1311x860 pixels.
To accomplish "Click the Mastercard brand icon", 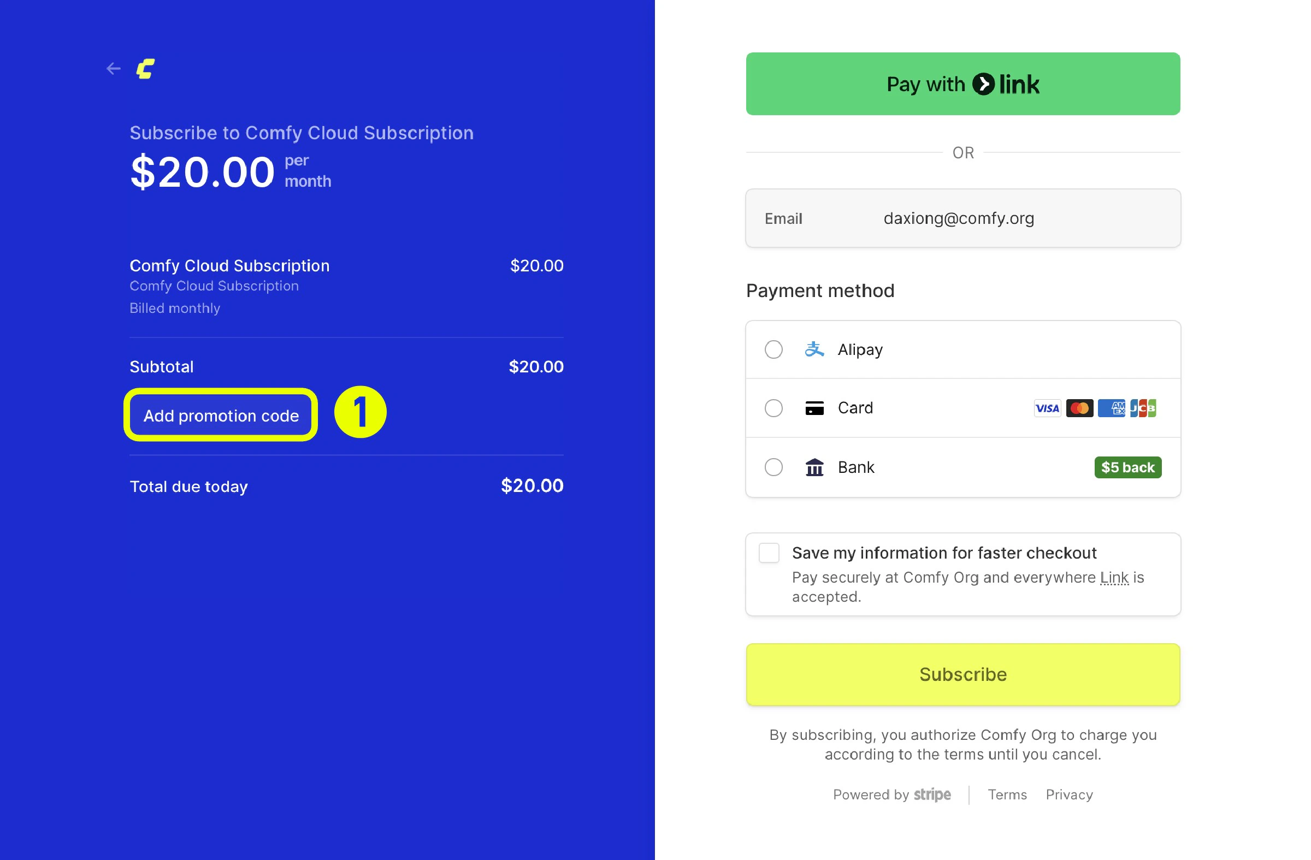I will tap(1079, 408).
